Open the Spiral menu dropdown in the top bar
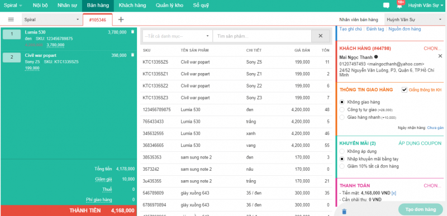This screenshot has height=216, width=447. tap(13, 6)
